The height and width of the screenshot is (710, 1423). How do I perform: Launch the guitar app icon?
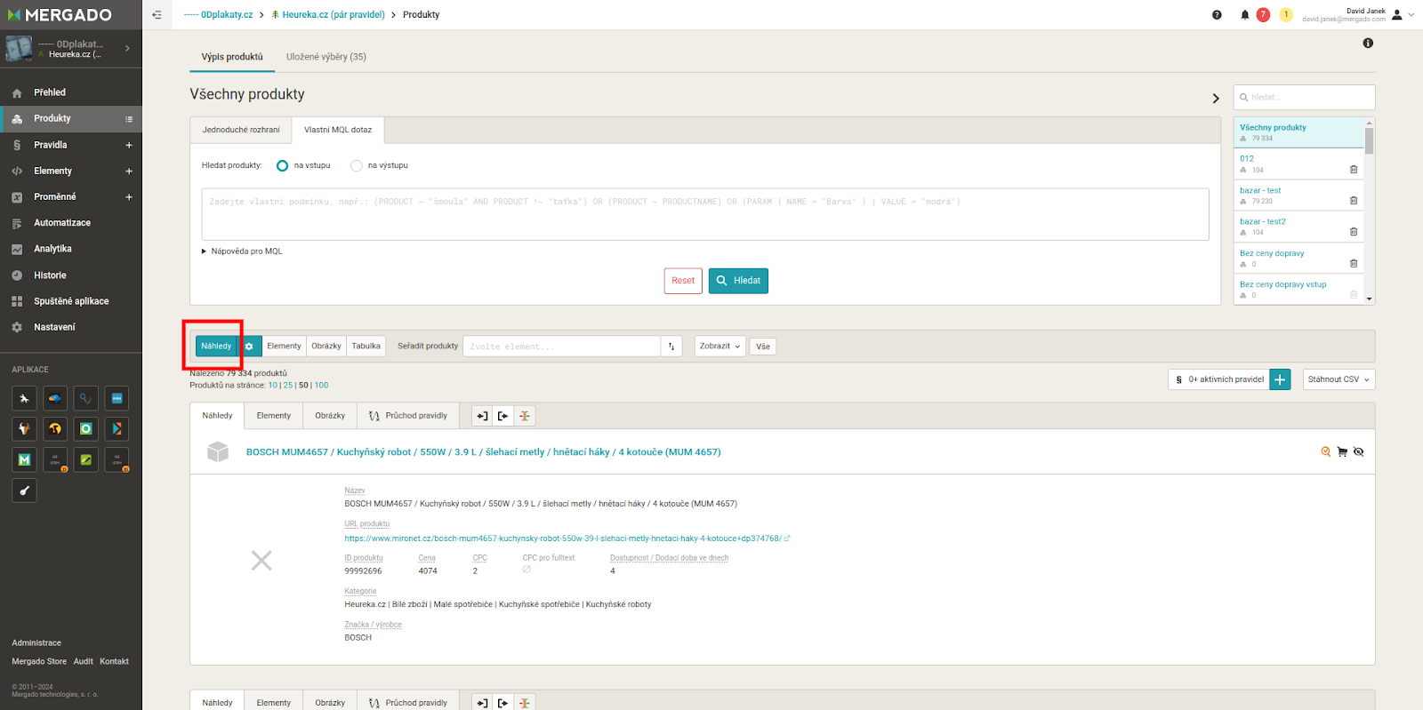point(24,491)
